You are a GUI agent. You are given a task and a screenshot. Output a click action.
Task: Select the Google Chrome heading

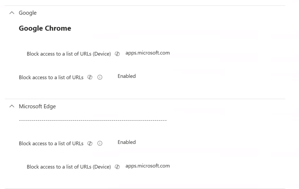coord(45,28)
